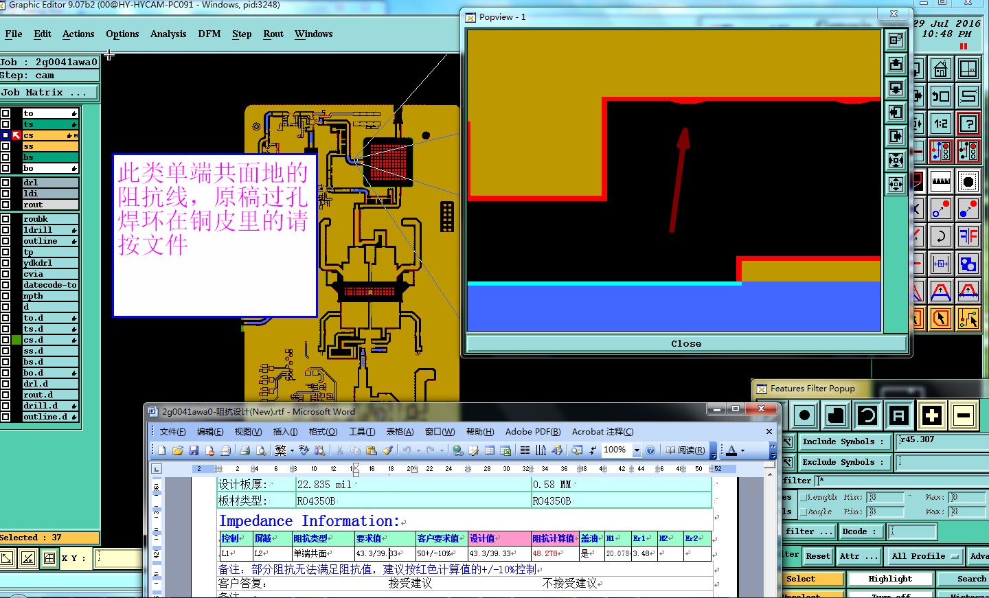Click Open folder icon in Word toolbar

tap(177, 450)
